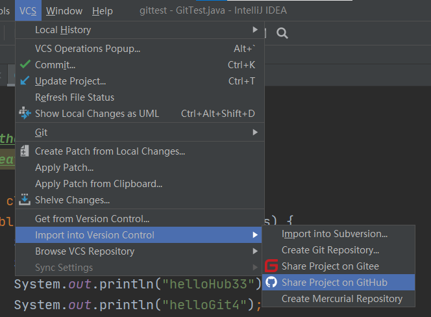The image size is (431, 317).
Task: Click the red Gitee logo icon
Action: [271, 266]
